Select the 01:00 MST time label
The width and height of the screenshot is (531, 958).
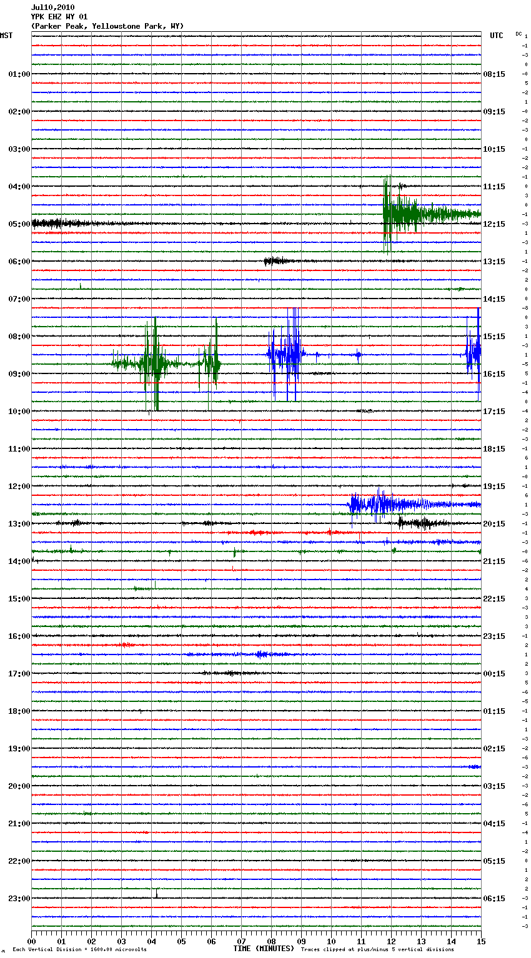(x=19, y=74)
